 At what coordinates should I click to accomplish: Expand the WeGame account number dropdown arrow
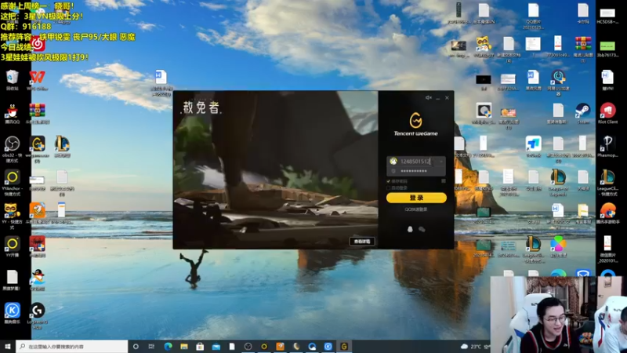[441, 162]
